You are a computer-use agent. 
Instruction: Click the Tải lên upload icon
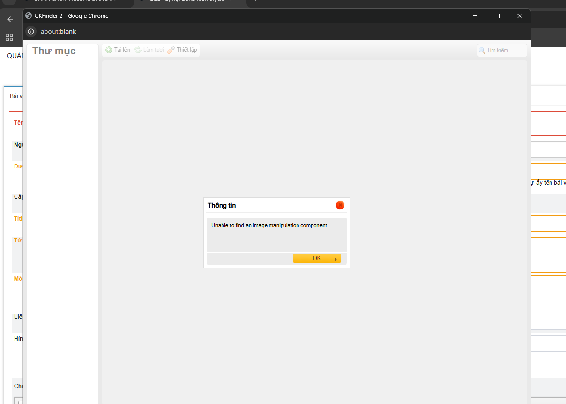coord(109,50)
